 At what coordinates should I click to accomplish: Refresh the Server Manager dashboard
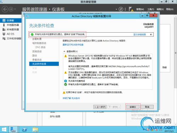121,9
